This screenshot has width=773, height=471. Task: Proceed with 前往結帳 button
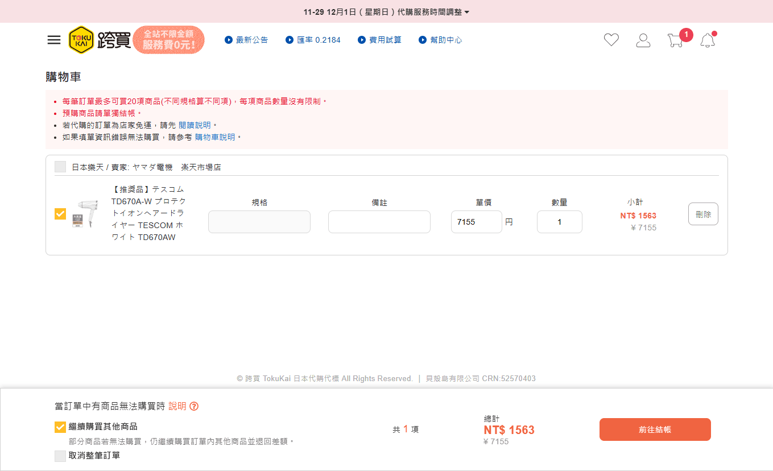[655, 429]
